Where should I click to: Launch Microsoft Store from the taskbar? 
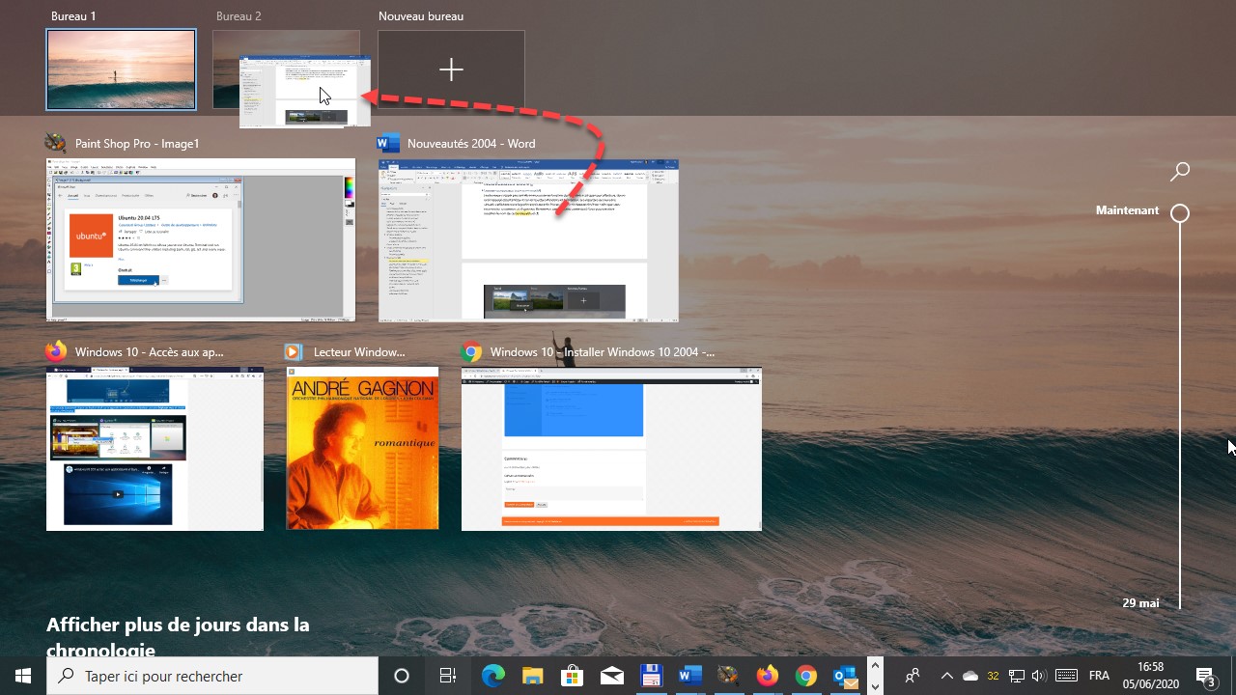pos(572,676)
